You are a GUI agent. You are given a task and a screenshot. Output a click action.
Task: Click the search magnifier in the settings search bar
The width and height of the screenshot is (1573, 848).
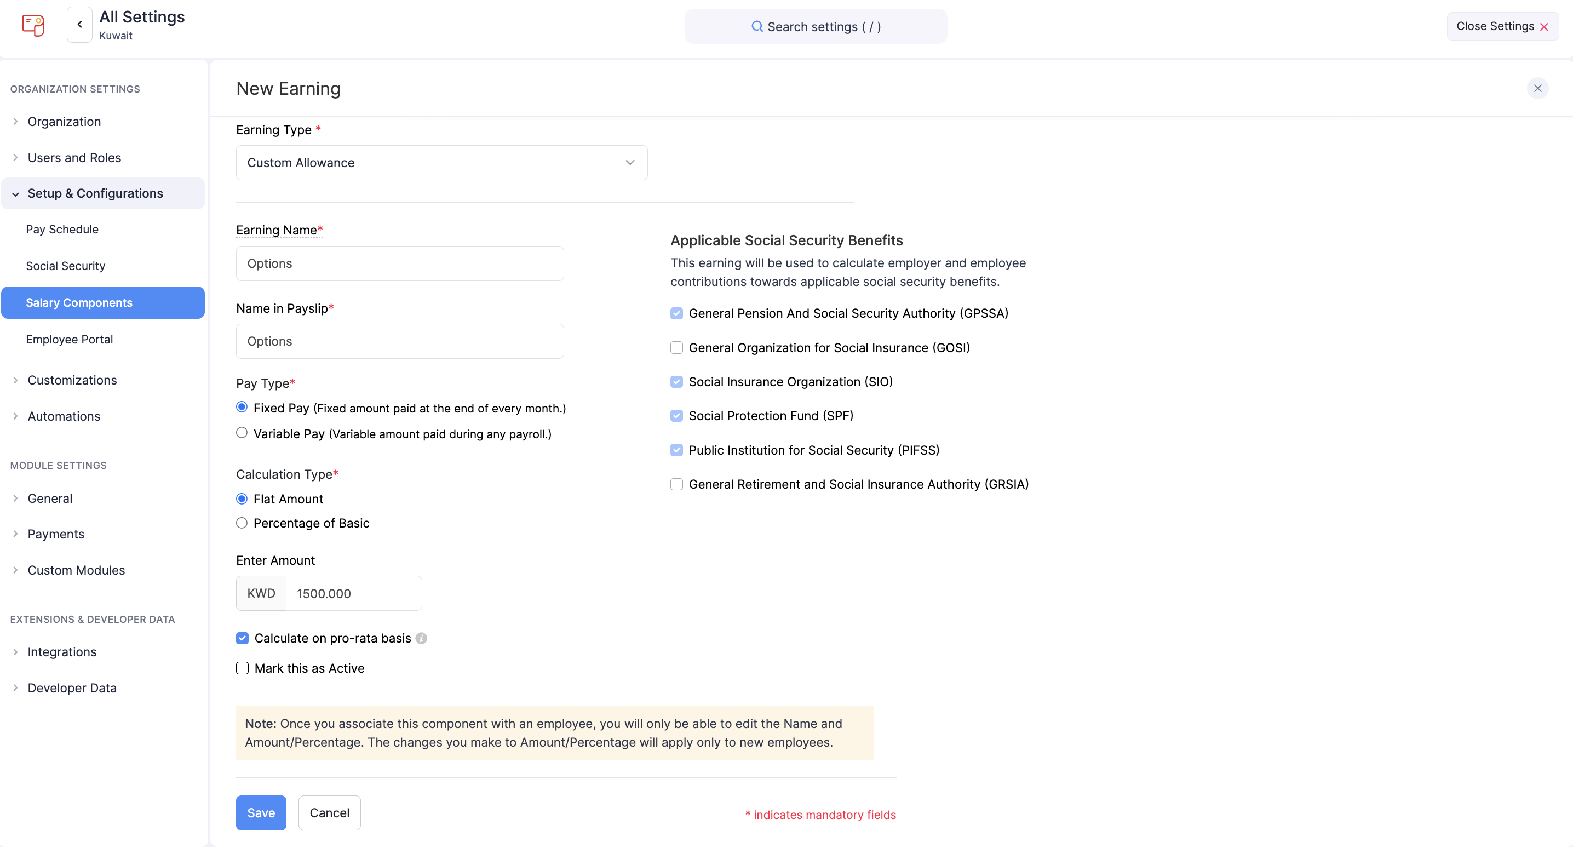click(756, 26)
